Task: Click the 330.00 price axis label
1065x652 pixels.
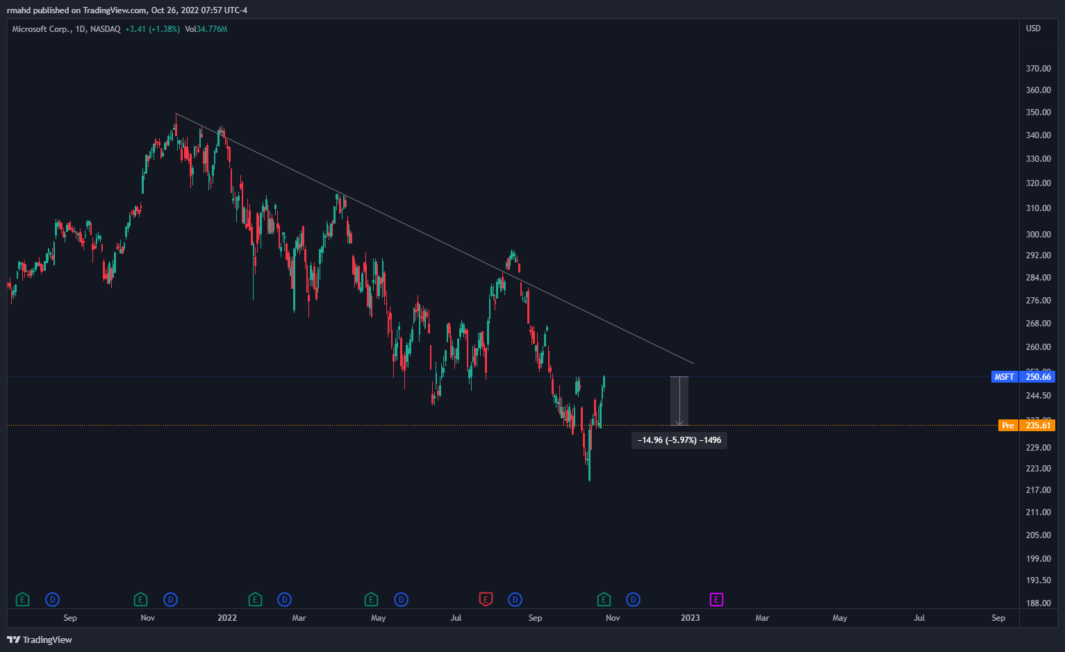Action: [1039, 159]
